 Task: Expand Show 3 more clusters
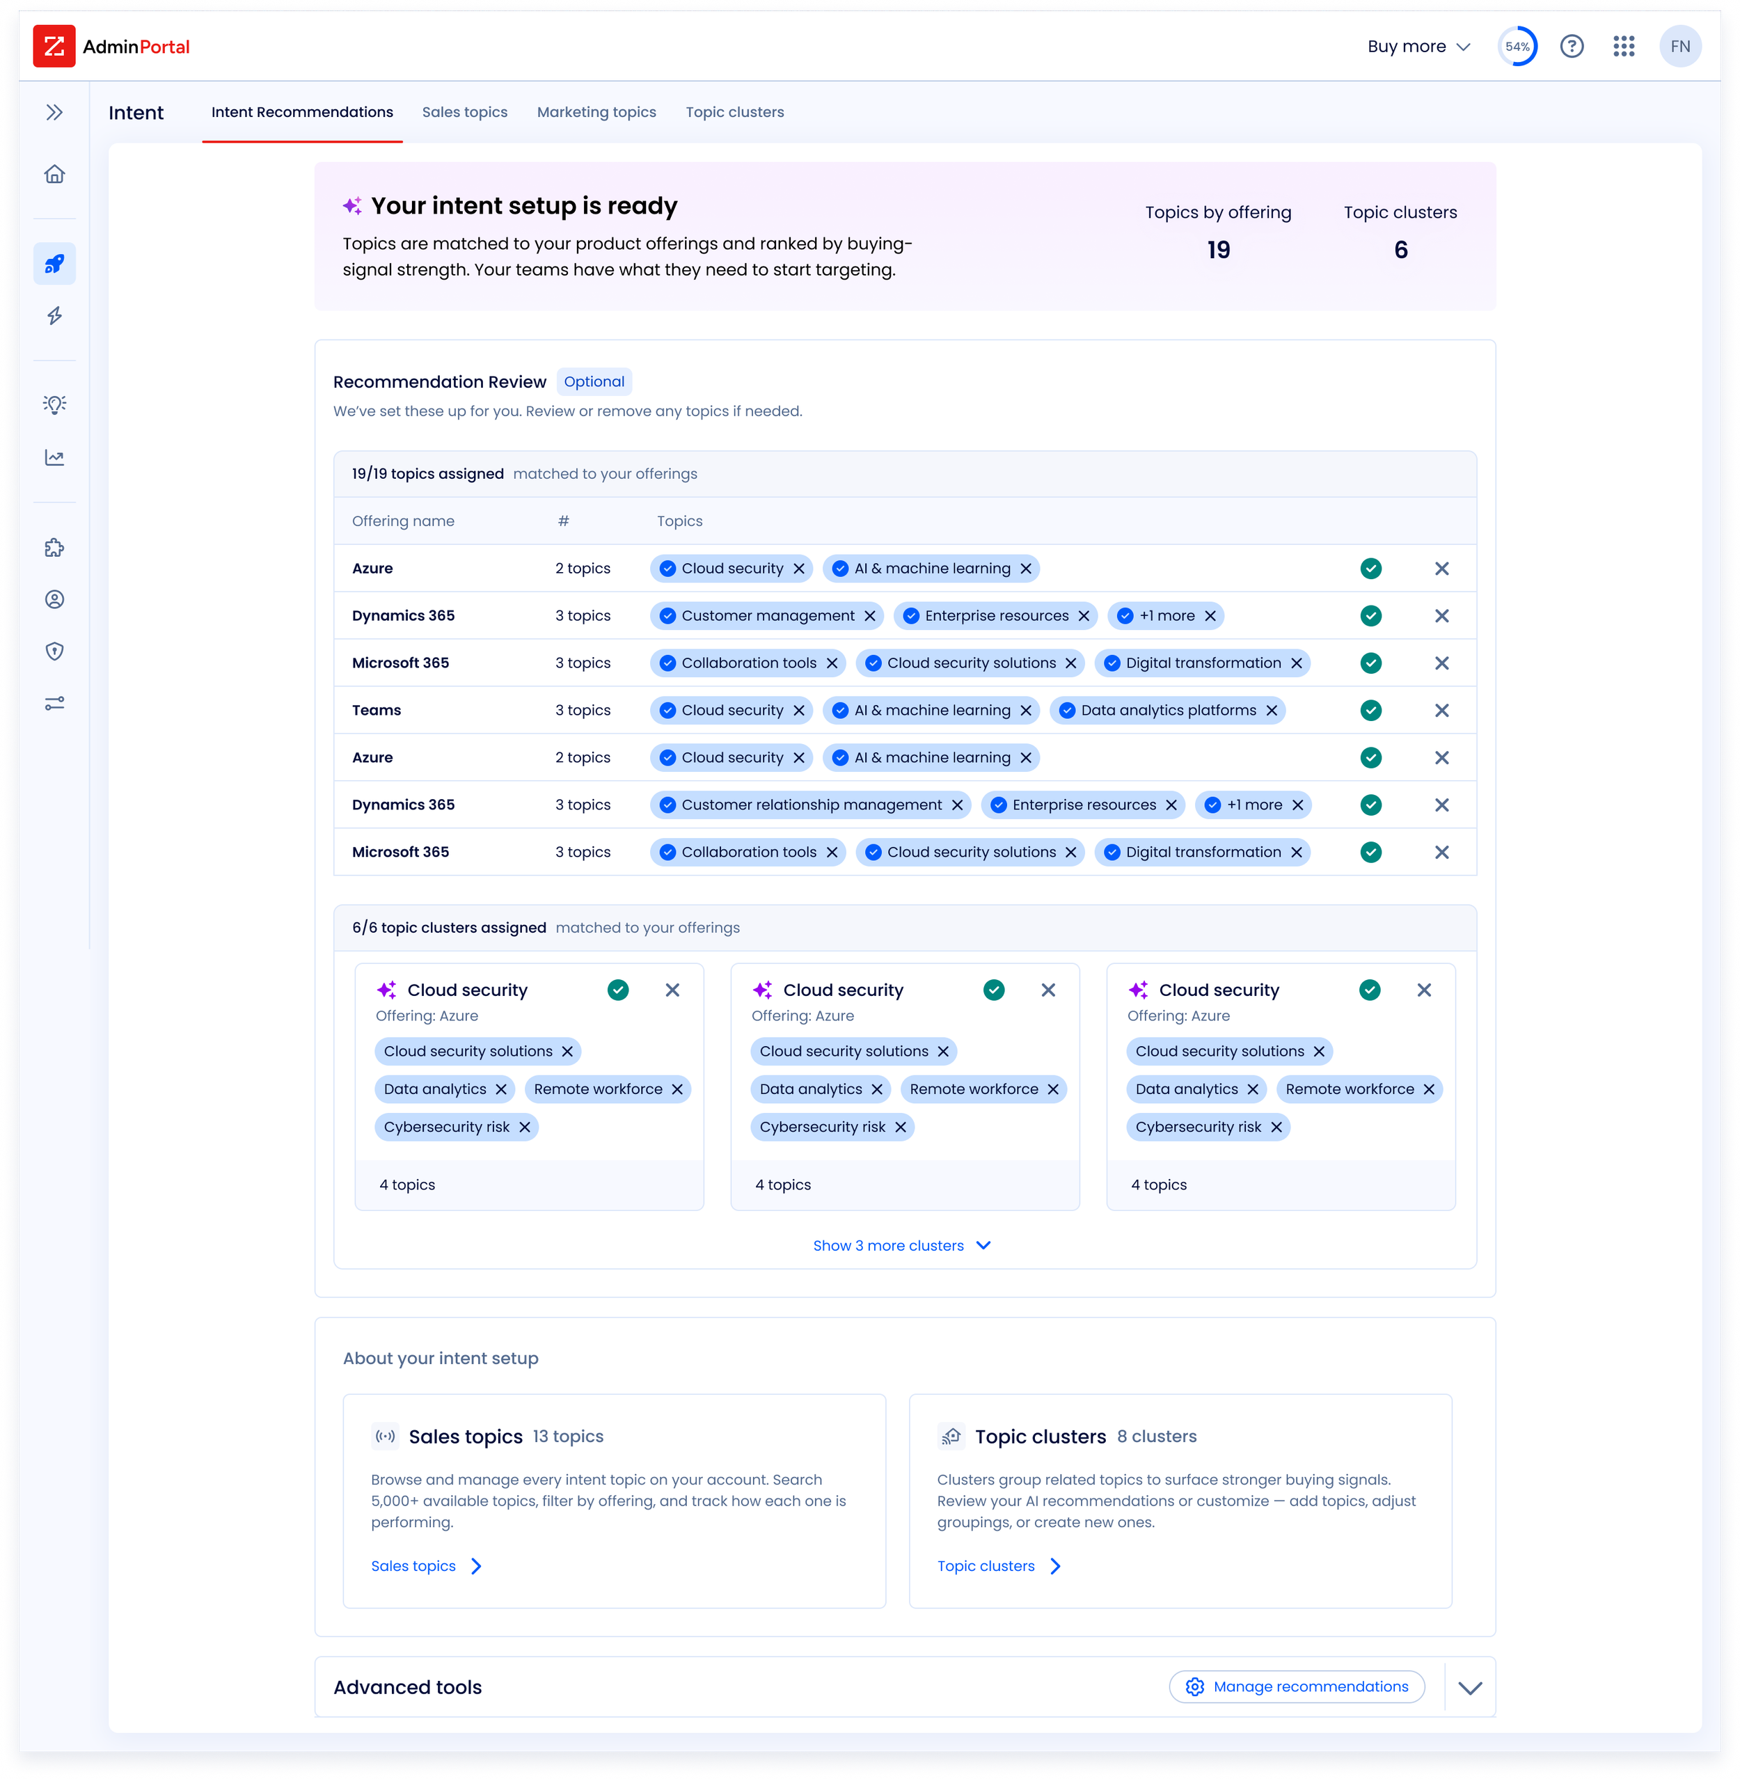point(902,1245)
